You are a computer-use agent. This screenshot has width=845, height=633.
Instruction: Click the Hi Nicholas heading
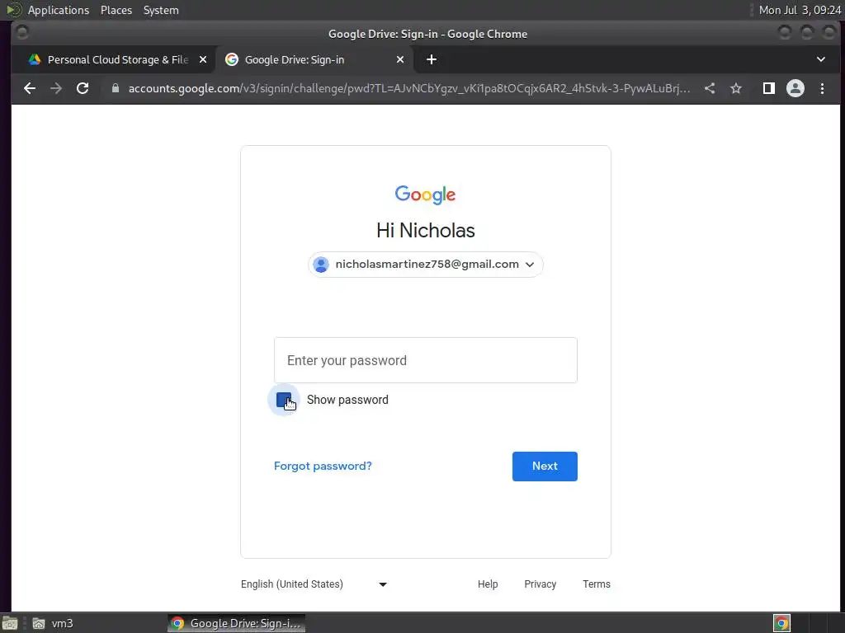(426, 231)
